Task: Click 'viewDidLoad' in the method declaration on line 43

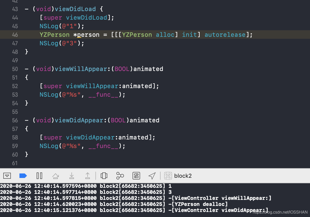Action: click(x=75, y=9)
